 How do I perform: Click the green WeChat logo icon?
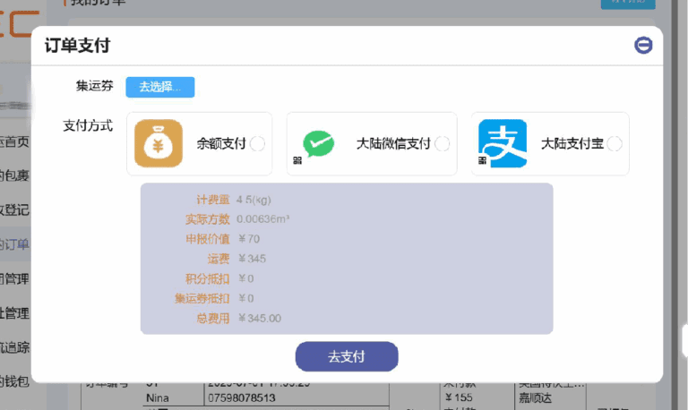pyautogui.click(x=318, y=143)
